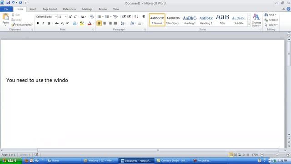Apply the Heading 2 style
Viewport: 291px width, 164px height.
coord(206,20)
